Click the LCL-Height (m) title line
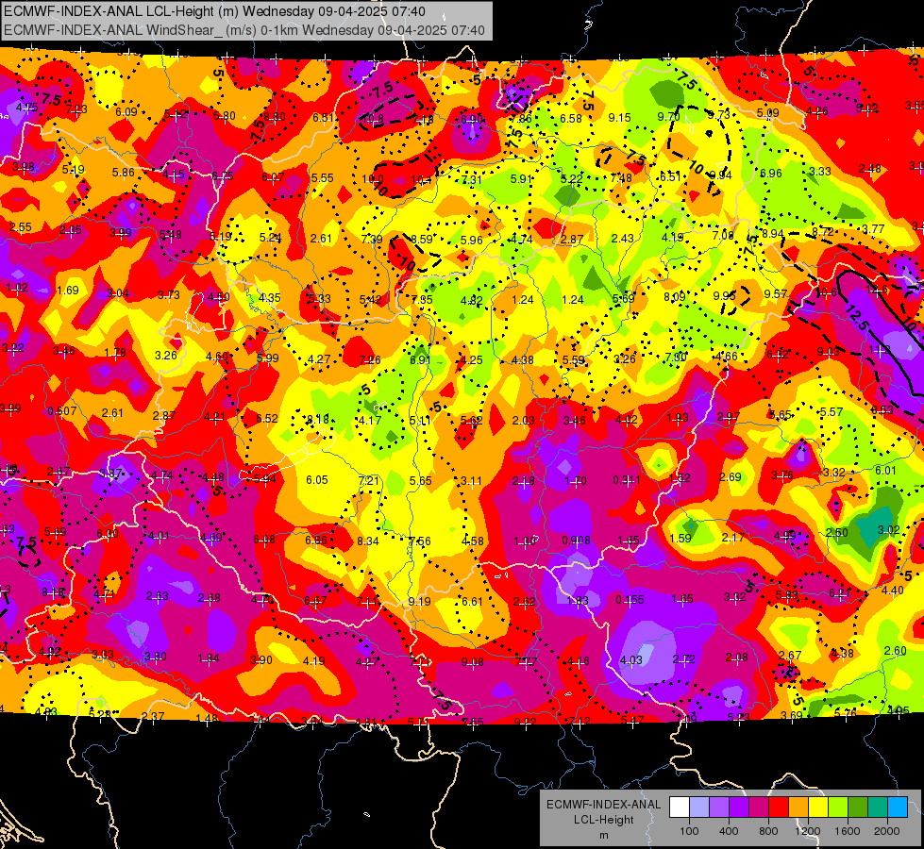Screen dimensions: 924x849 coord(214,11)
